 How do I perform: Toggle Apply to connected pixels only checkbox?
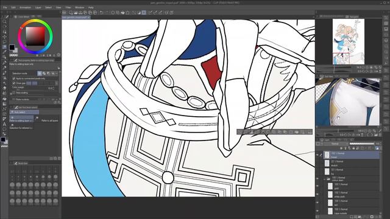[14, 78]
